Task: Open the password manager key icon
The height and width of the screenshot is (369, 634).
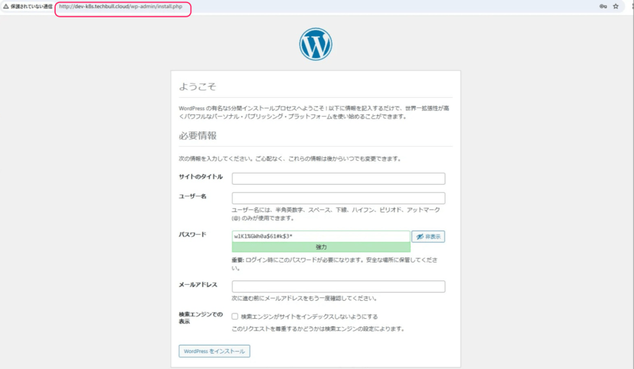Action: [x=602, y=6]
